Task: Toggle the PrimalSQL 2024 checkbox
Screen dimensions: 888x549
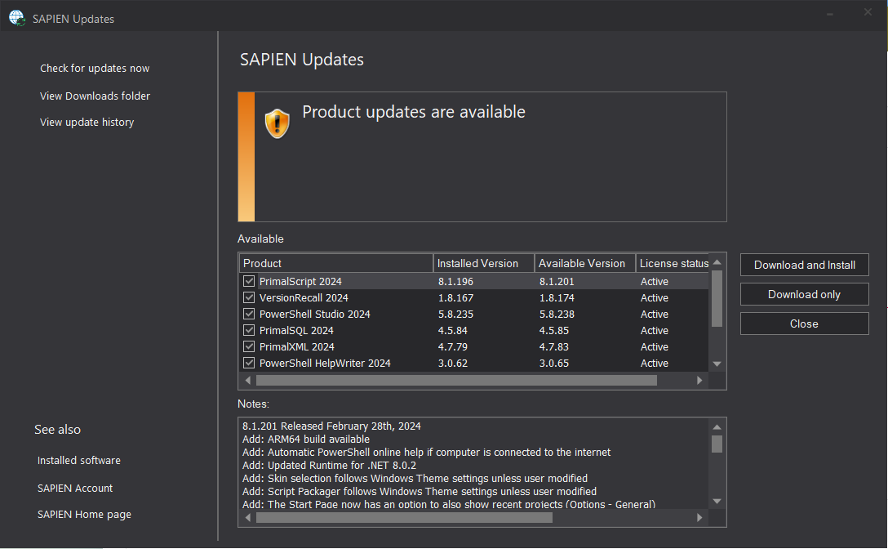Action: 249,331
